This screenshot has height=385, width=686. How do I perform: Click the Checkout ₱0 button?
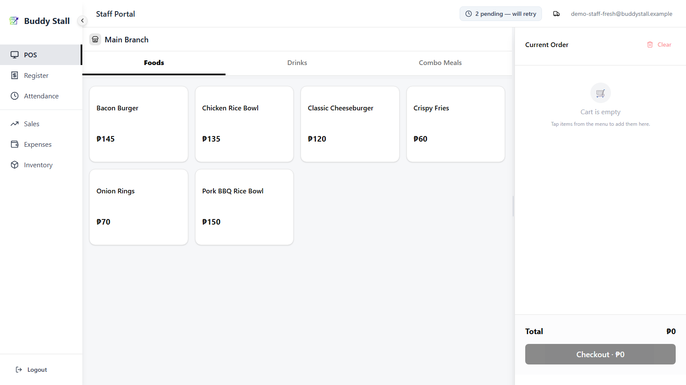pyautogui.click(x=600, y=354)
